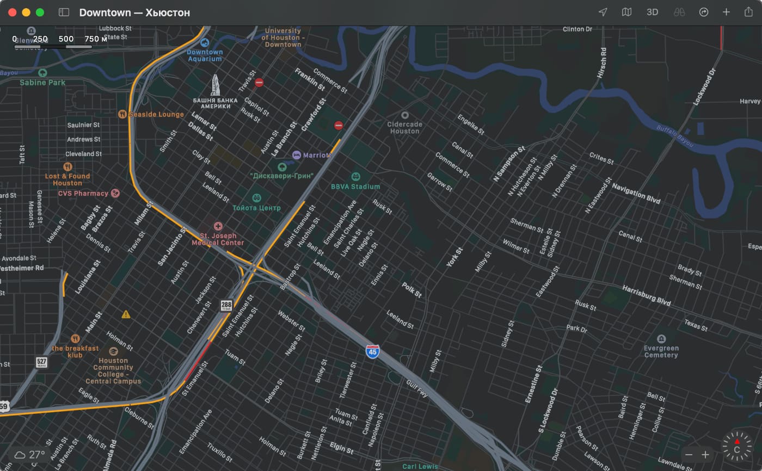Open map mode chooser
The image size is (762, 471).
coord(627,12)
